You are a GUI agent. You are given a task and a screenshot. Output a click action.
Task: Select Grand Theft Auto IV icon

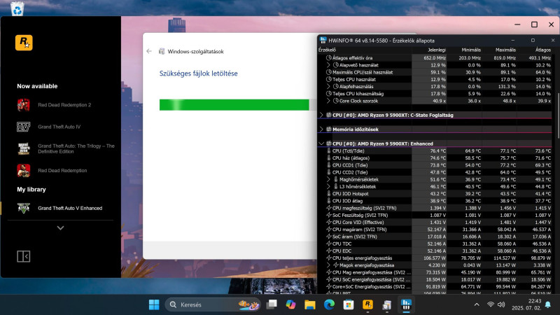pyautogui.click(x=24, y=127)
